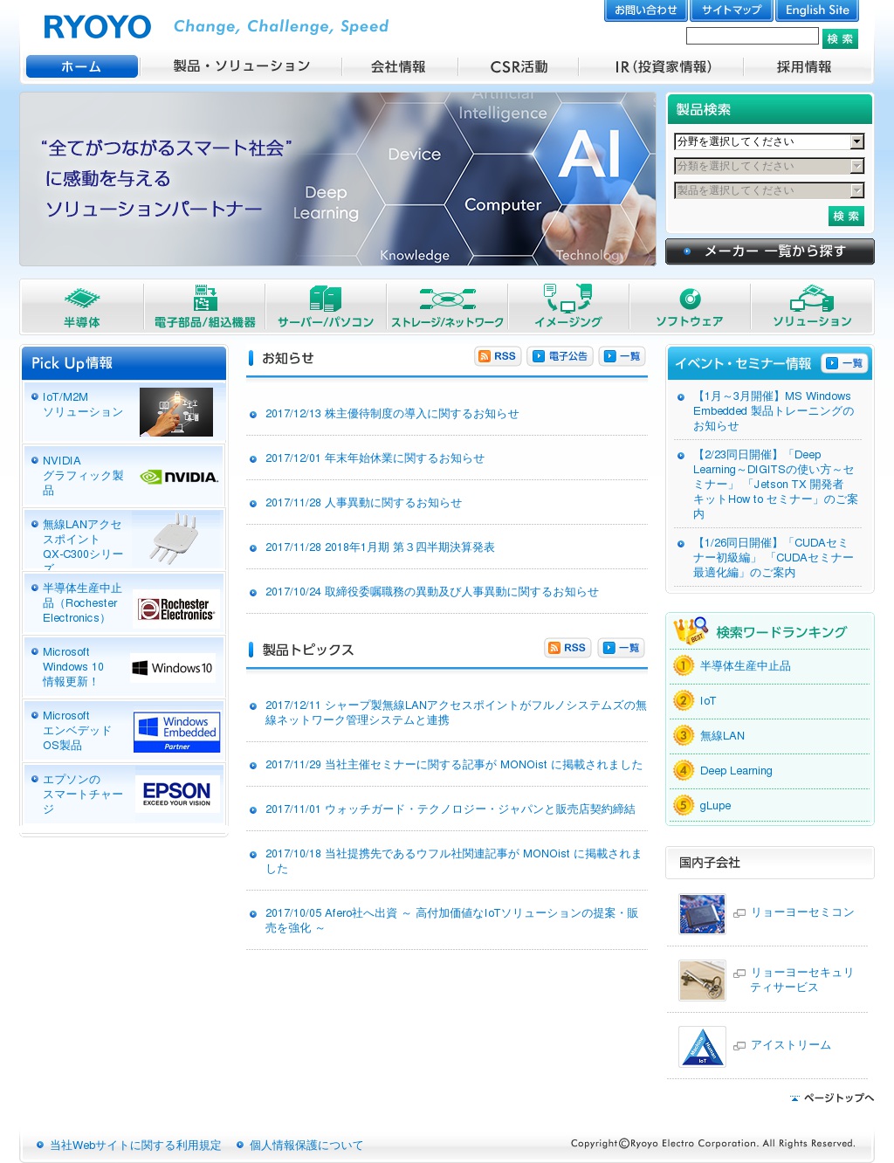Click the EPSON logo thumbnail
This screenshot has width=894, height=1163.
[x=177, y=794]
